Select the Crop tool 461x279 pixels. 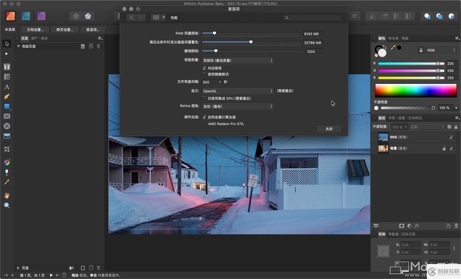[x=7, y=149]
